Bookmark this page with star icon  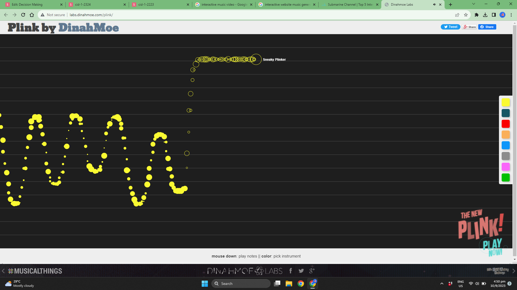click(x=466, y=15)
